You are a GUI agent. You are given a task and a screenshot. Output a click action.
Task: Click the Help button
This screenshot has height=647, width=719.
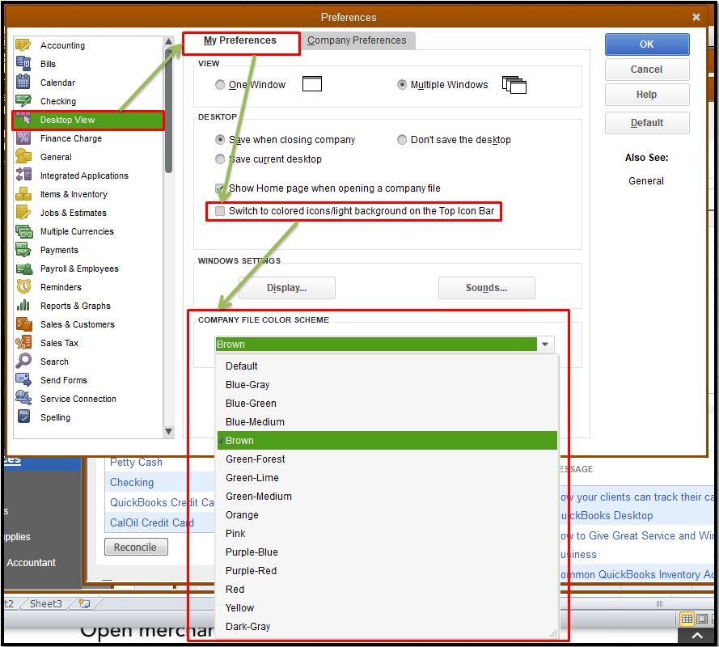pyautogui.click(x=646, y=95)
